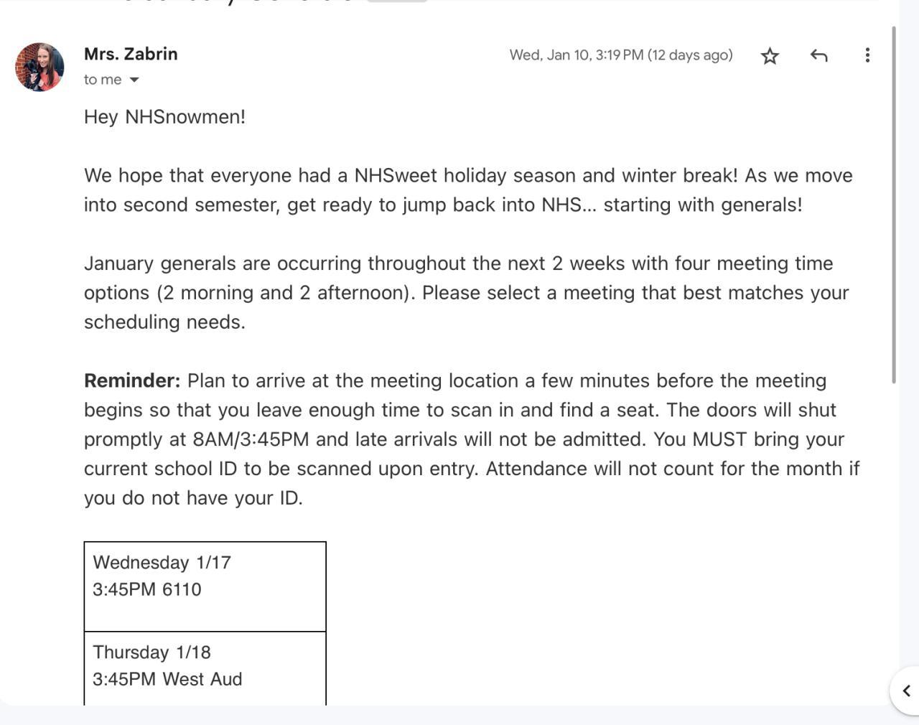Click Mrs. Zabrin's profile picture
The image size is (919, 725).
click(x=39, y=67)
